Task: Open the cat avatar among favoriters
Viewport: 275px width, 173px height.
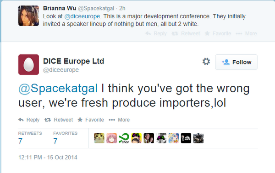Action: [99, 138]
